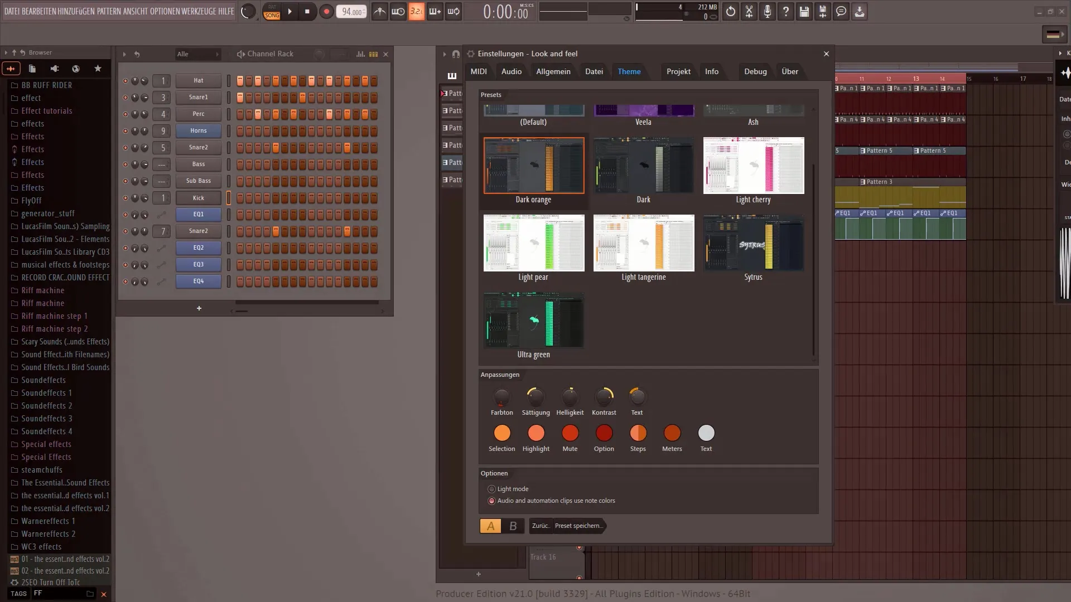Expand the Effects folder in browser
The width and height of the screenshot is (1071, 602).
[32, 136]
